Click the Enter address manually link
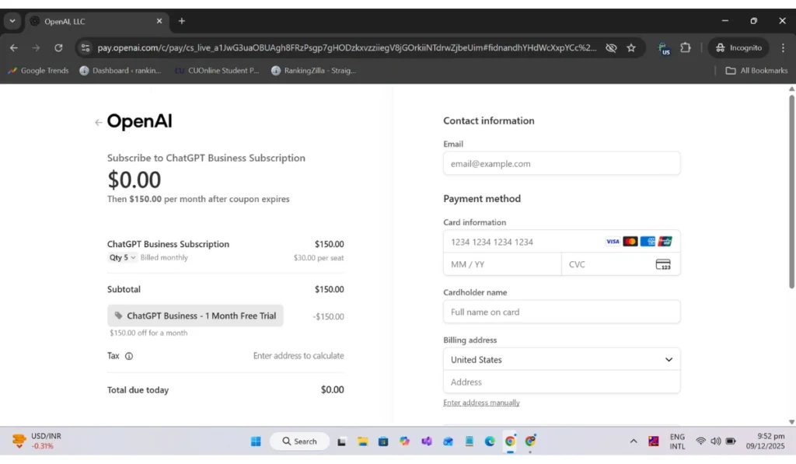 coord(483,403)
